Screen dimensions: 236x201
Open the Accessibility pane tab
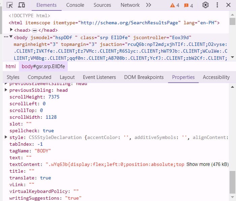pos(216,77)
